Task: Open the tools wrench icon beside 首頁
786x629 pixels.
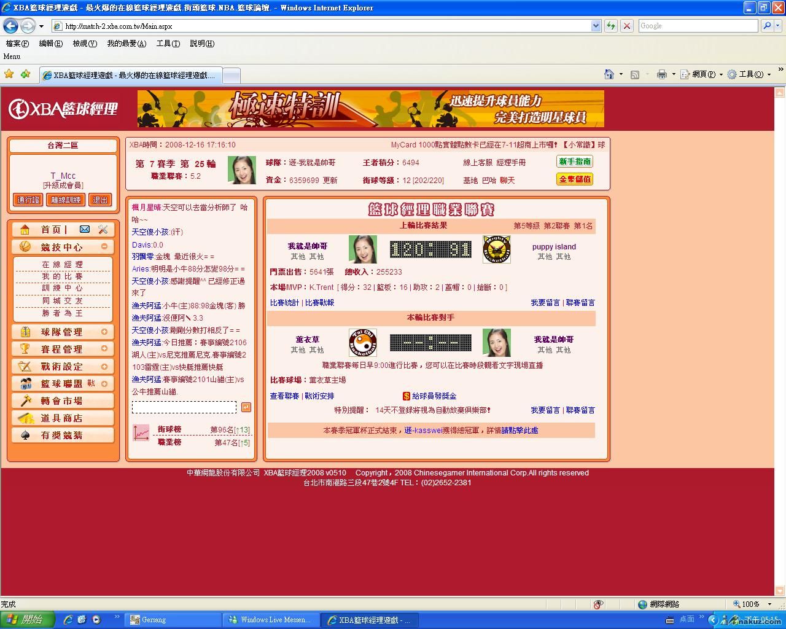Action: click(103, 229)
